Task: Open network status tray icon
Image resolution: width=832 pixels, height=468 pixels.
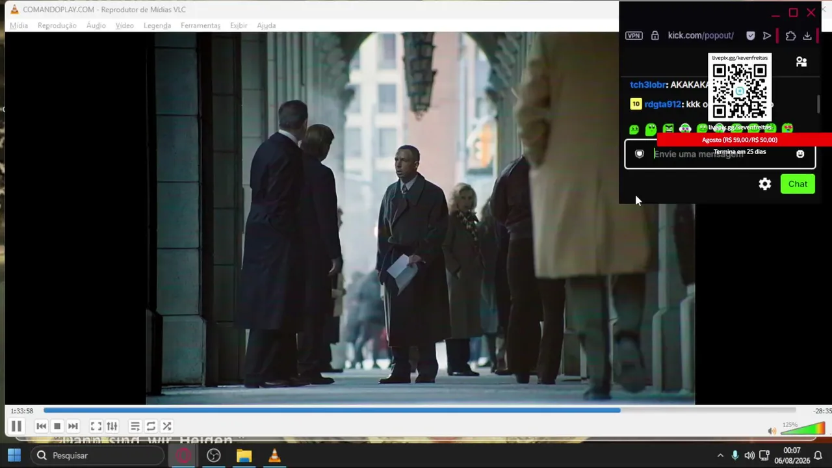Action: [x=764, y=456]
